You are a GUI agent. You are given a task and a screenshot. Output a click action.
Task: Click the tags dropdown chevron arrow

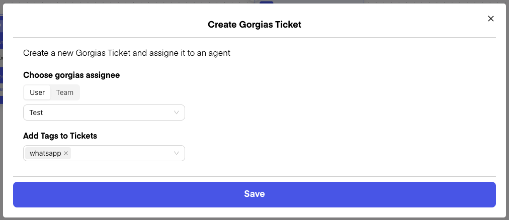coord(177,153)
